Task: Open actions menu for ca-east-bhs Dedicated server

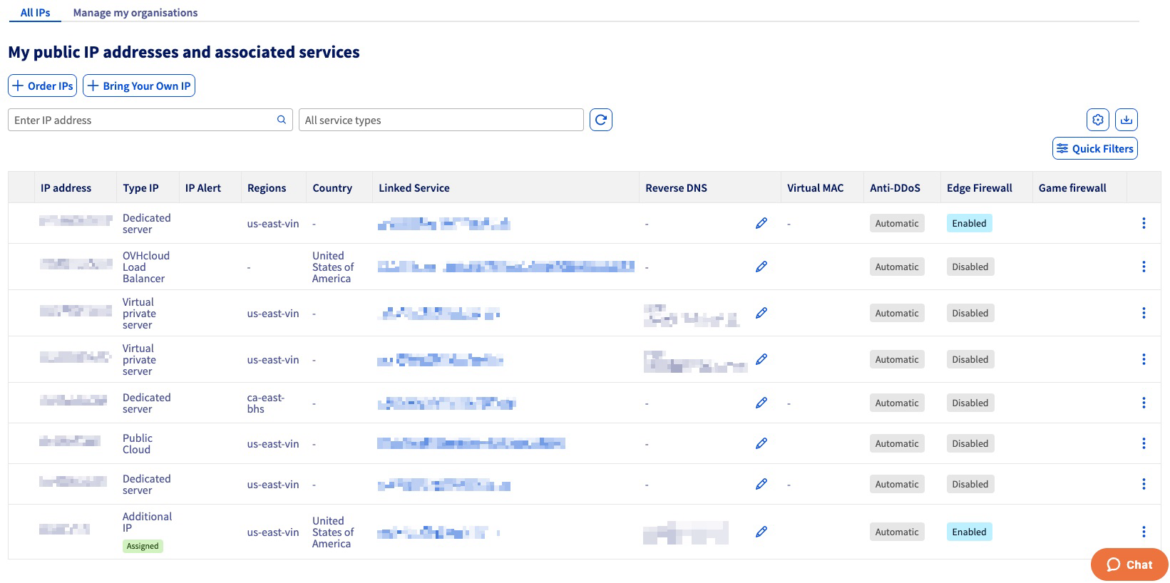Action: point(1144,403)
